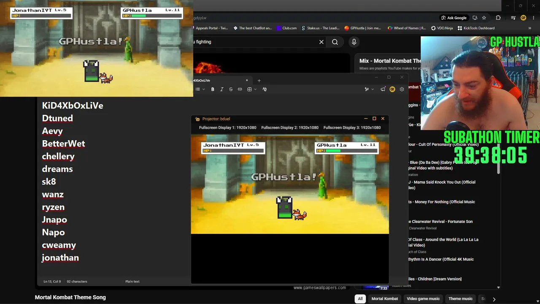This screenshot has height=304, width=540.
Task: Open the Chrome three-dot menu
Action: click(x=533, y=18)
